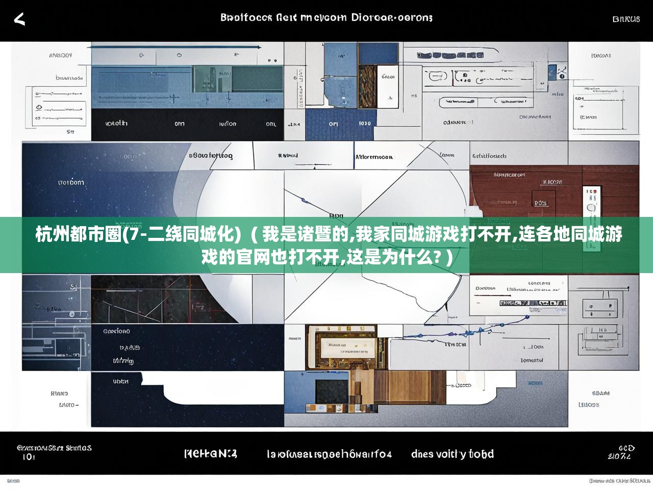This screenshot has height=490, width=653.
Task: Open the BAKUB menu in the header's right corner
Action: click(x=625, y=19)
